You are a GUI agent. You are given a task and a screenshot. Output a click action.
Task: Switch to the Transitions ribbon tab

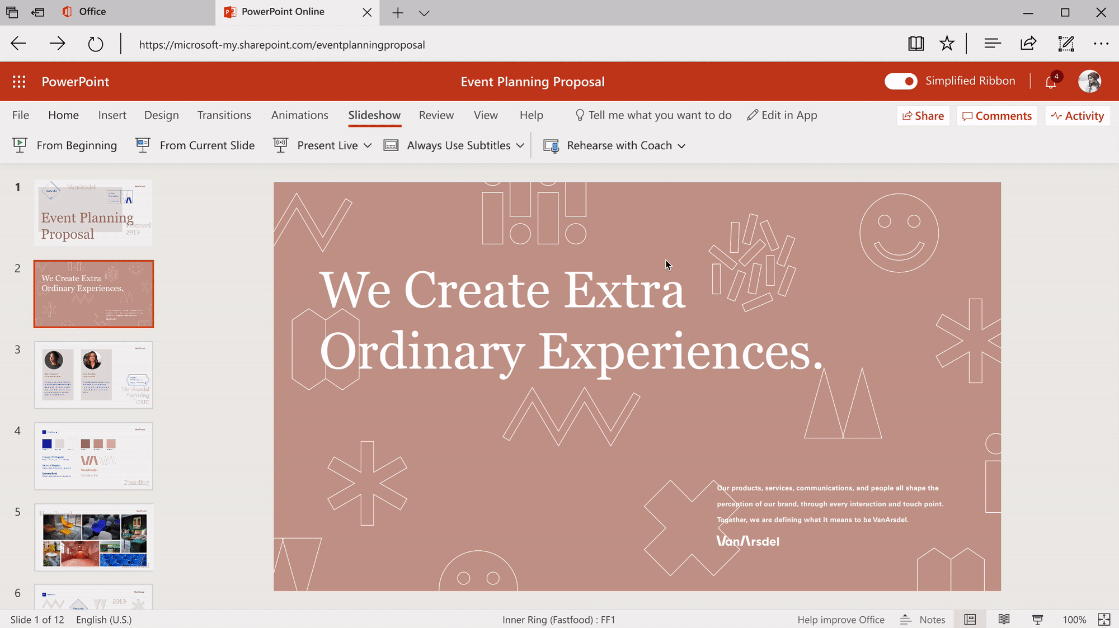pyautogui.click(x=224, y=115)
